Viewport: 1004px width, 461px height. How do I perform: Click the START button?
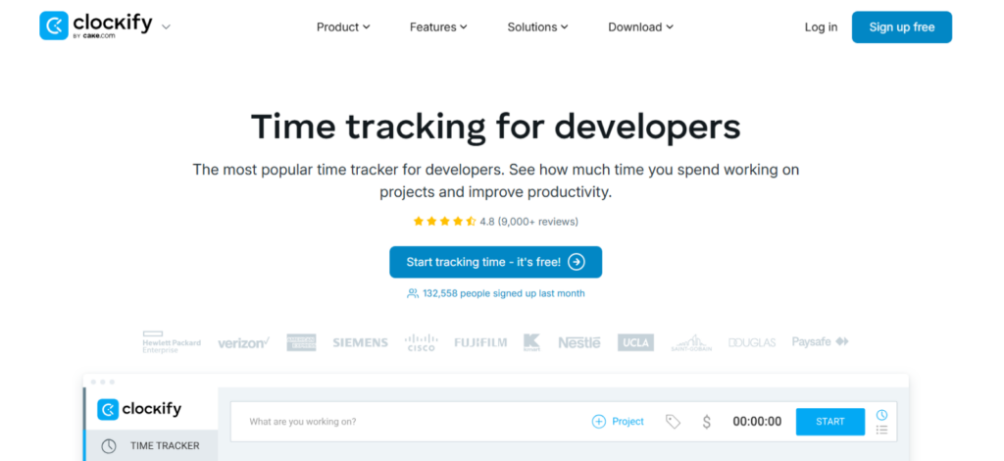[x=829, y=422]
